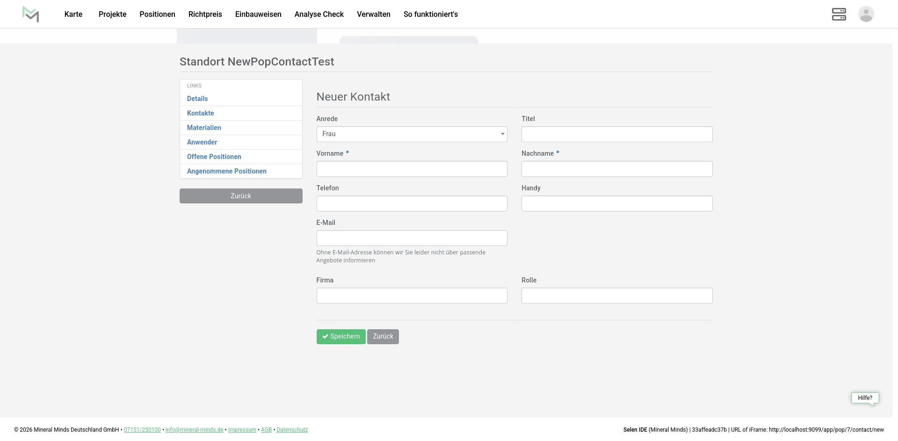898x441 pixels.
Task: Open Kontakte in the sidebar links
Action: [x=201, y=113]
